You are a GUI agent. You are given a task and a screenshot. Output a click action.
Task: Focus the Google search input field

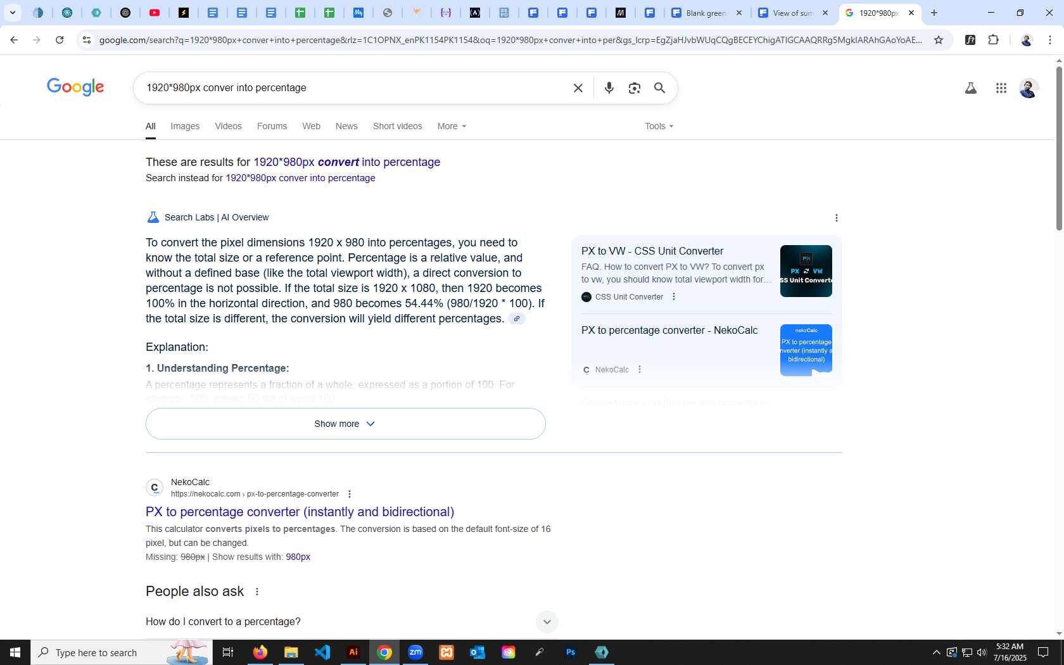[x=355, y=88]
